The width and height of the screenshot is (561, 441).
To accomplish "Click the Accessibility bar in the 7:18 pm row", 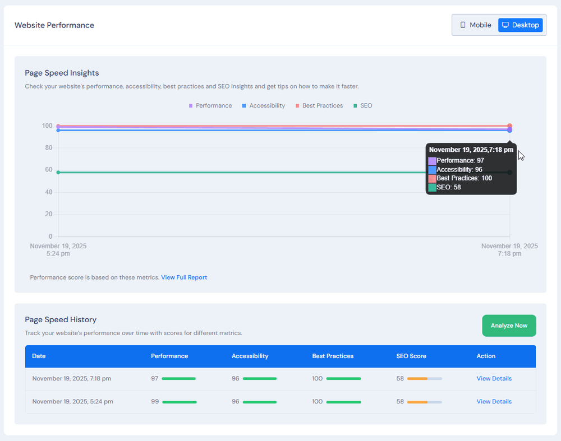I will pos(260,378).
